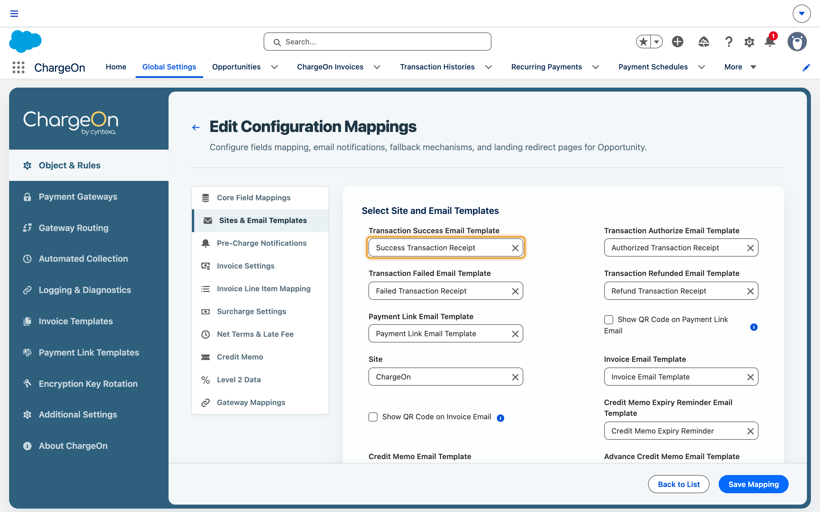Clear the Authorized Transaction Receipt selection
The width and height of the screenshot is (820, 512).
pyautogui.click(x=750, y=248)
